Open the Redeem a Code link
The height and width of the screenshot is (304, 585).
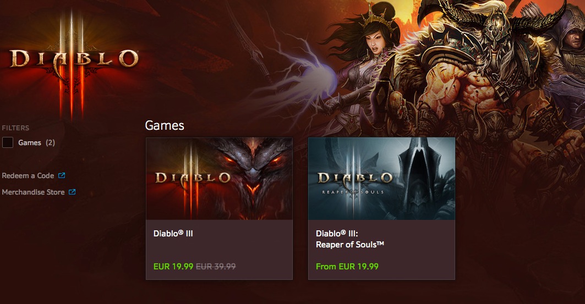pyautogui.click(x=28, y=175)
